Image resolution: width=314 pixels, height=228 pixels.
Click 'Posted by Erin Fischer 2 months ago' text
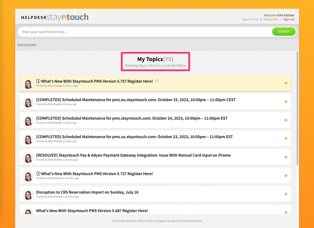pos(57,178)
